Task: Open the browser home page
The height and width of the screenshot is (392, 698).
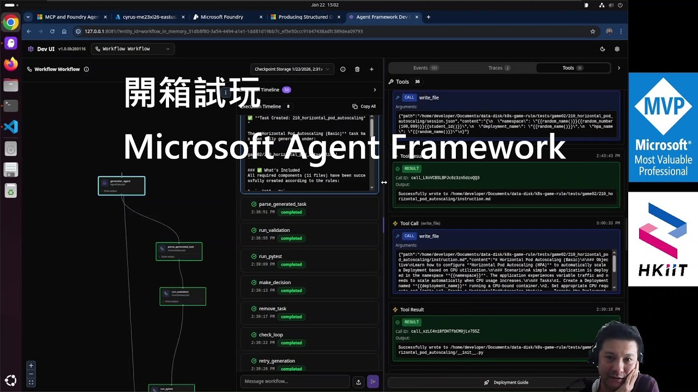Action: [x=64, y=32]
